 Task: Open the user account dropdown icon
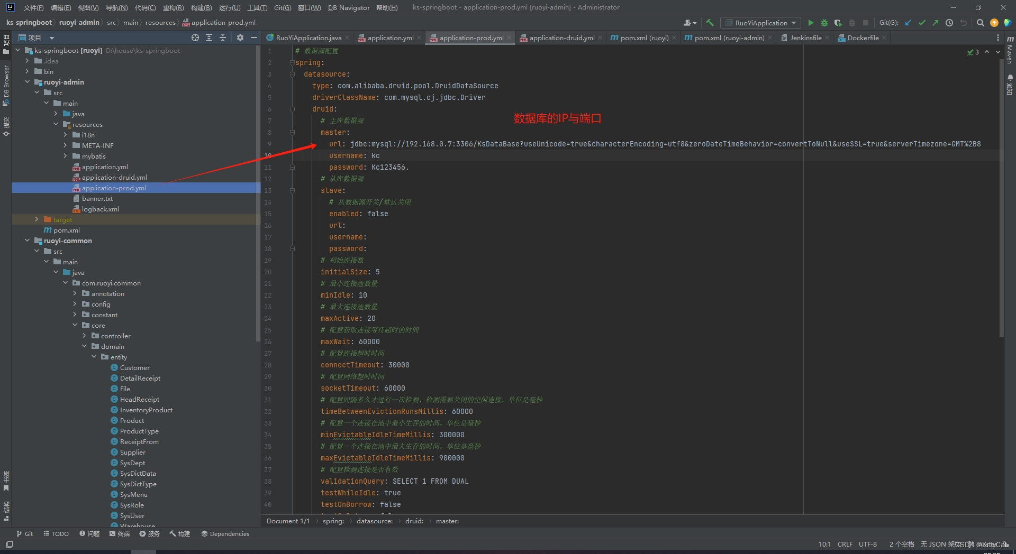pos(690,23)
